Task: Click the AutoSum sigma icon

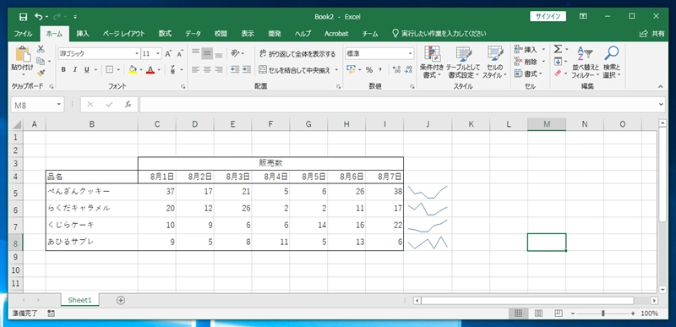Action: pyautogui.click(x=558, y=50)
